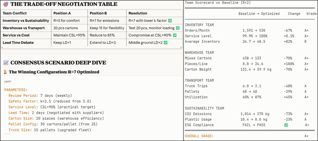This screenshot has height=141, width=318.
Task: Click the Truck Size line in yaml block
Action: [x=50, y=130]
